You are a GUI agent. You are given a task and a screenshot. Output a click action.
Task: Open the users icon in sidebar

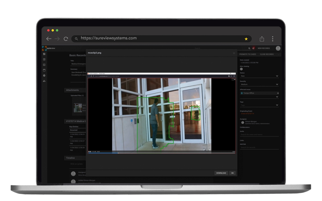click(44, 81)
